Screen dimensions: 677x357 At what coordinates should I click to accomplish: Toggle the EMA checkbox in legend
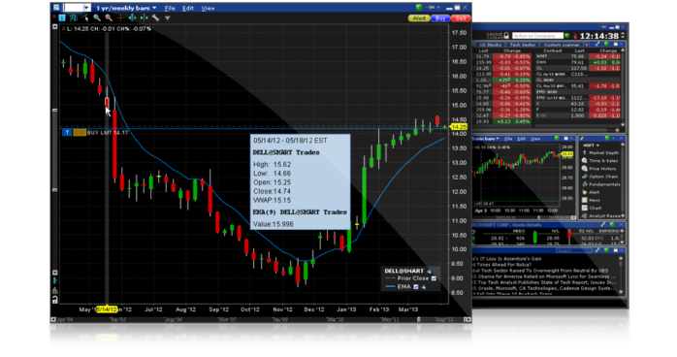pos(416,286)
